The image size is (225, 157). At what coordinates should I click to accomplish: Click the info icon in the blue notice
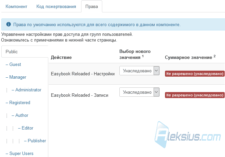tap(8, 24)
